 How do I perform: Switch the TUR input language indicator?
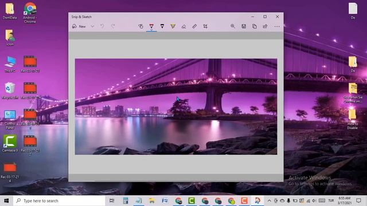pyautogui.click(x=331, y=201)
